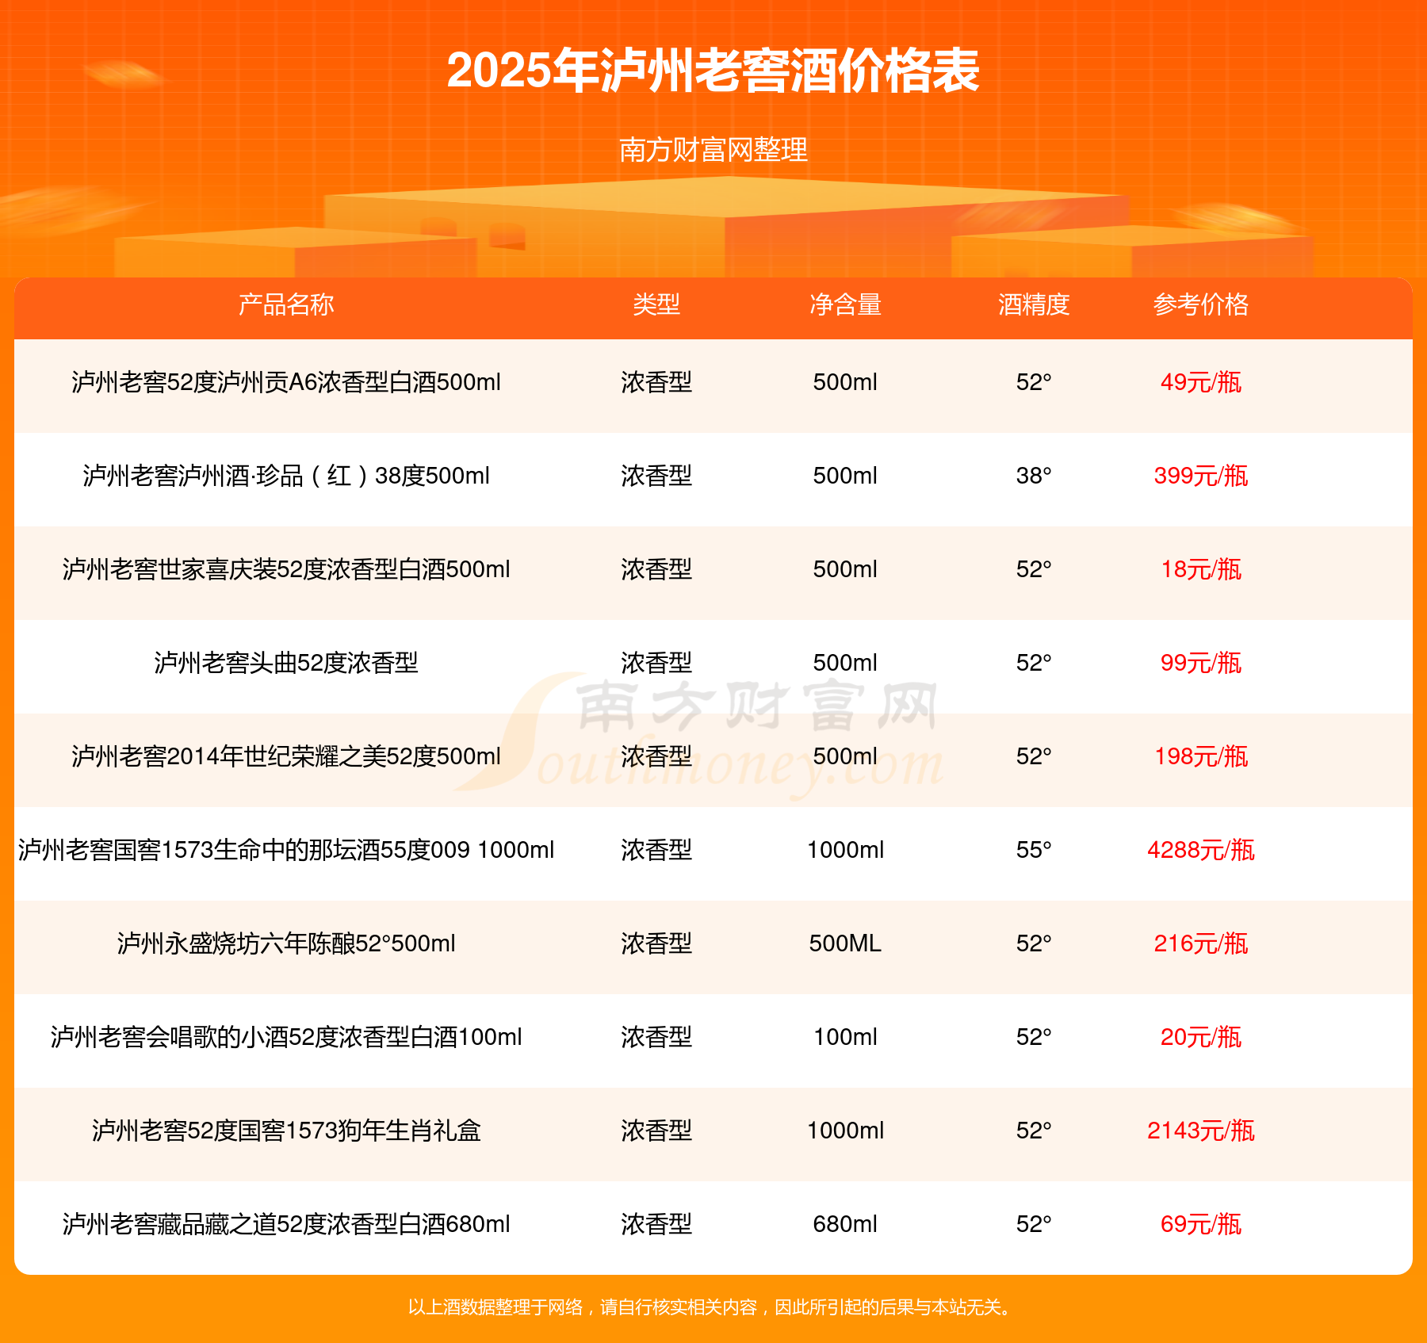1427x1343 pixels.
Task: Click '52°' in the 20元/瓶 row
Action: 1034,1037
